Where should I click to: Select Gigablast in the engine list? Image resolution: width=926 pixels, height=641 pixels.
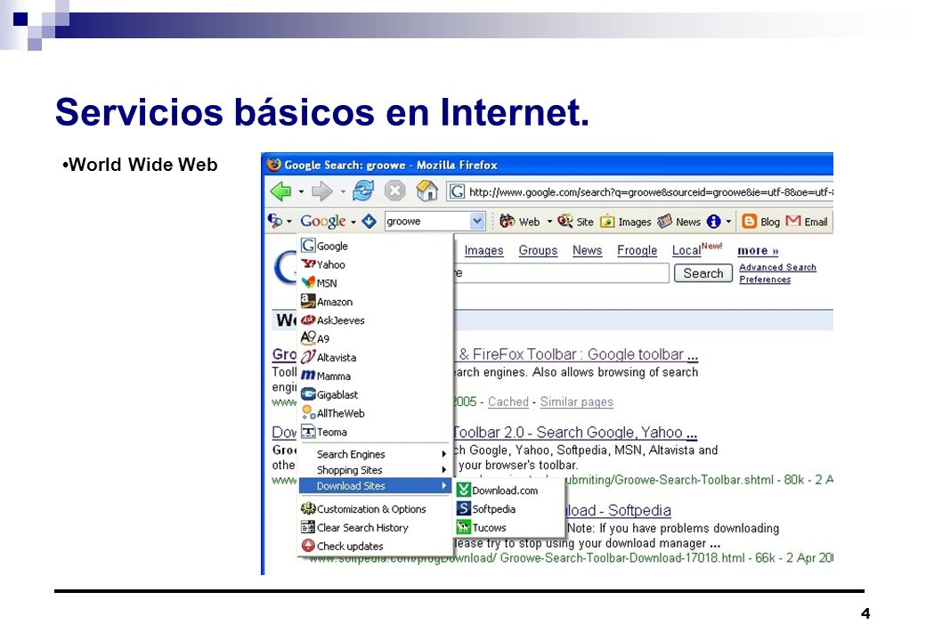376,395
